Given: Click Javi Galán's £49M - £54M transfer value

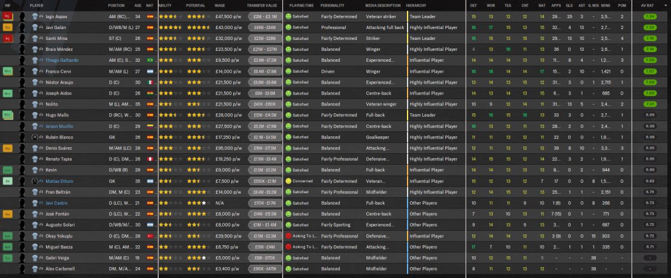Looking at the screenshot, I should [265, 27].
